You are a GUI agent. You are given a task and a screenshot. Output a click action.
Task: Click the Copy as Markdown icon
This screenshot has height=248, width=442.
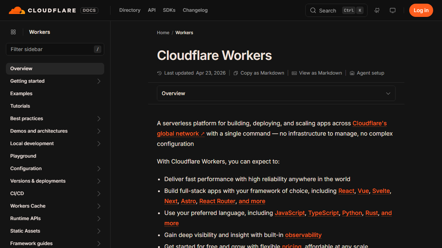pos(236,73)
